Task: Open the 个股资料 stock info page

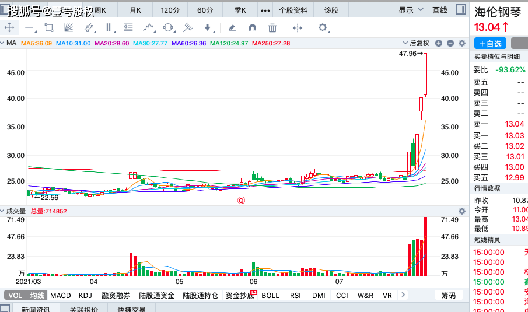Action: click(x=293, y=10)
